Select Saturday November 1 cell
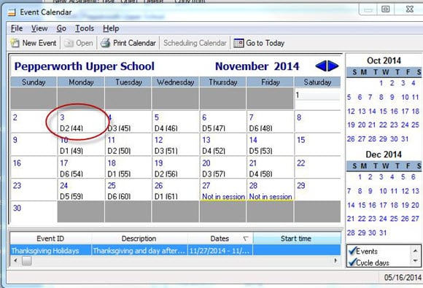The image size is (423, 288). tap(317, 98)
